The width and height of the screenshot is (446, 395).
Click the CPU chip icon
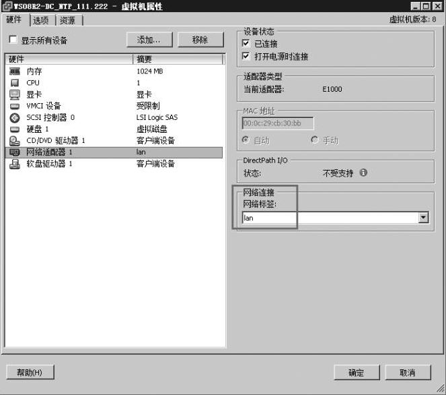pyautogui.click(x=15, y=83)
